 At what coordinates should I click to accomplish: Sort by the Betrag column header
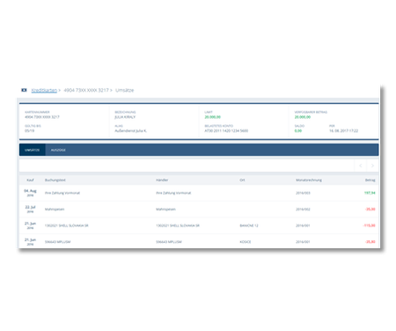coord(370,180)
